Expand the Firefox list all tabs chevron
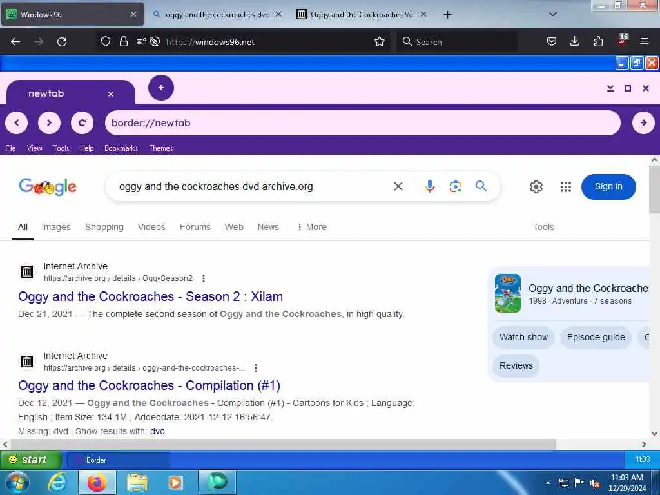The height and width of the screenshot is (495, 660). pyautogui.click(x=553, y=14)
